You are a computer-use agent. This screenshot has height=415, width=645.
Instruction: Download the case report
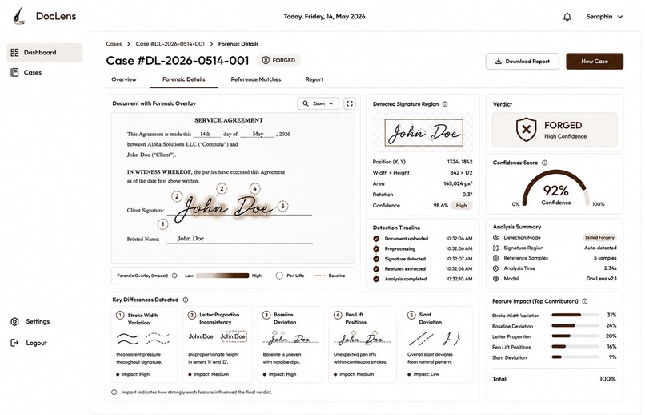[x=522, y=62]
